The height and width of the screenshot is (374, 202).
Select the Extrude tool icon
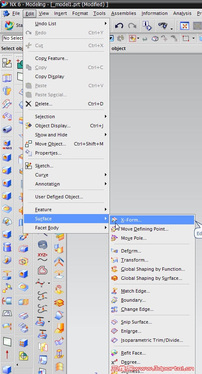tap(7, 78)
